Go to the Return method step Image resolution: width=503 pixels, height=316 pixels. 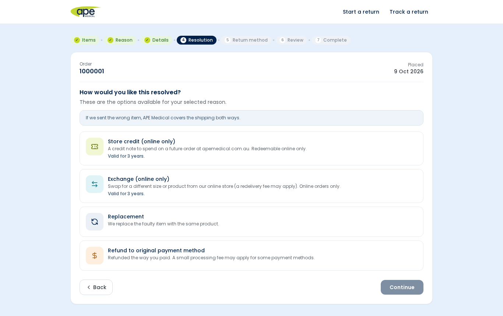coord(246,40)
